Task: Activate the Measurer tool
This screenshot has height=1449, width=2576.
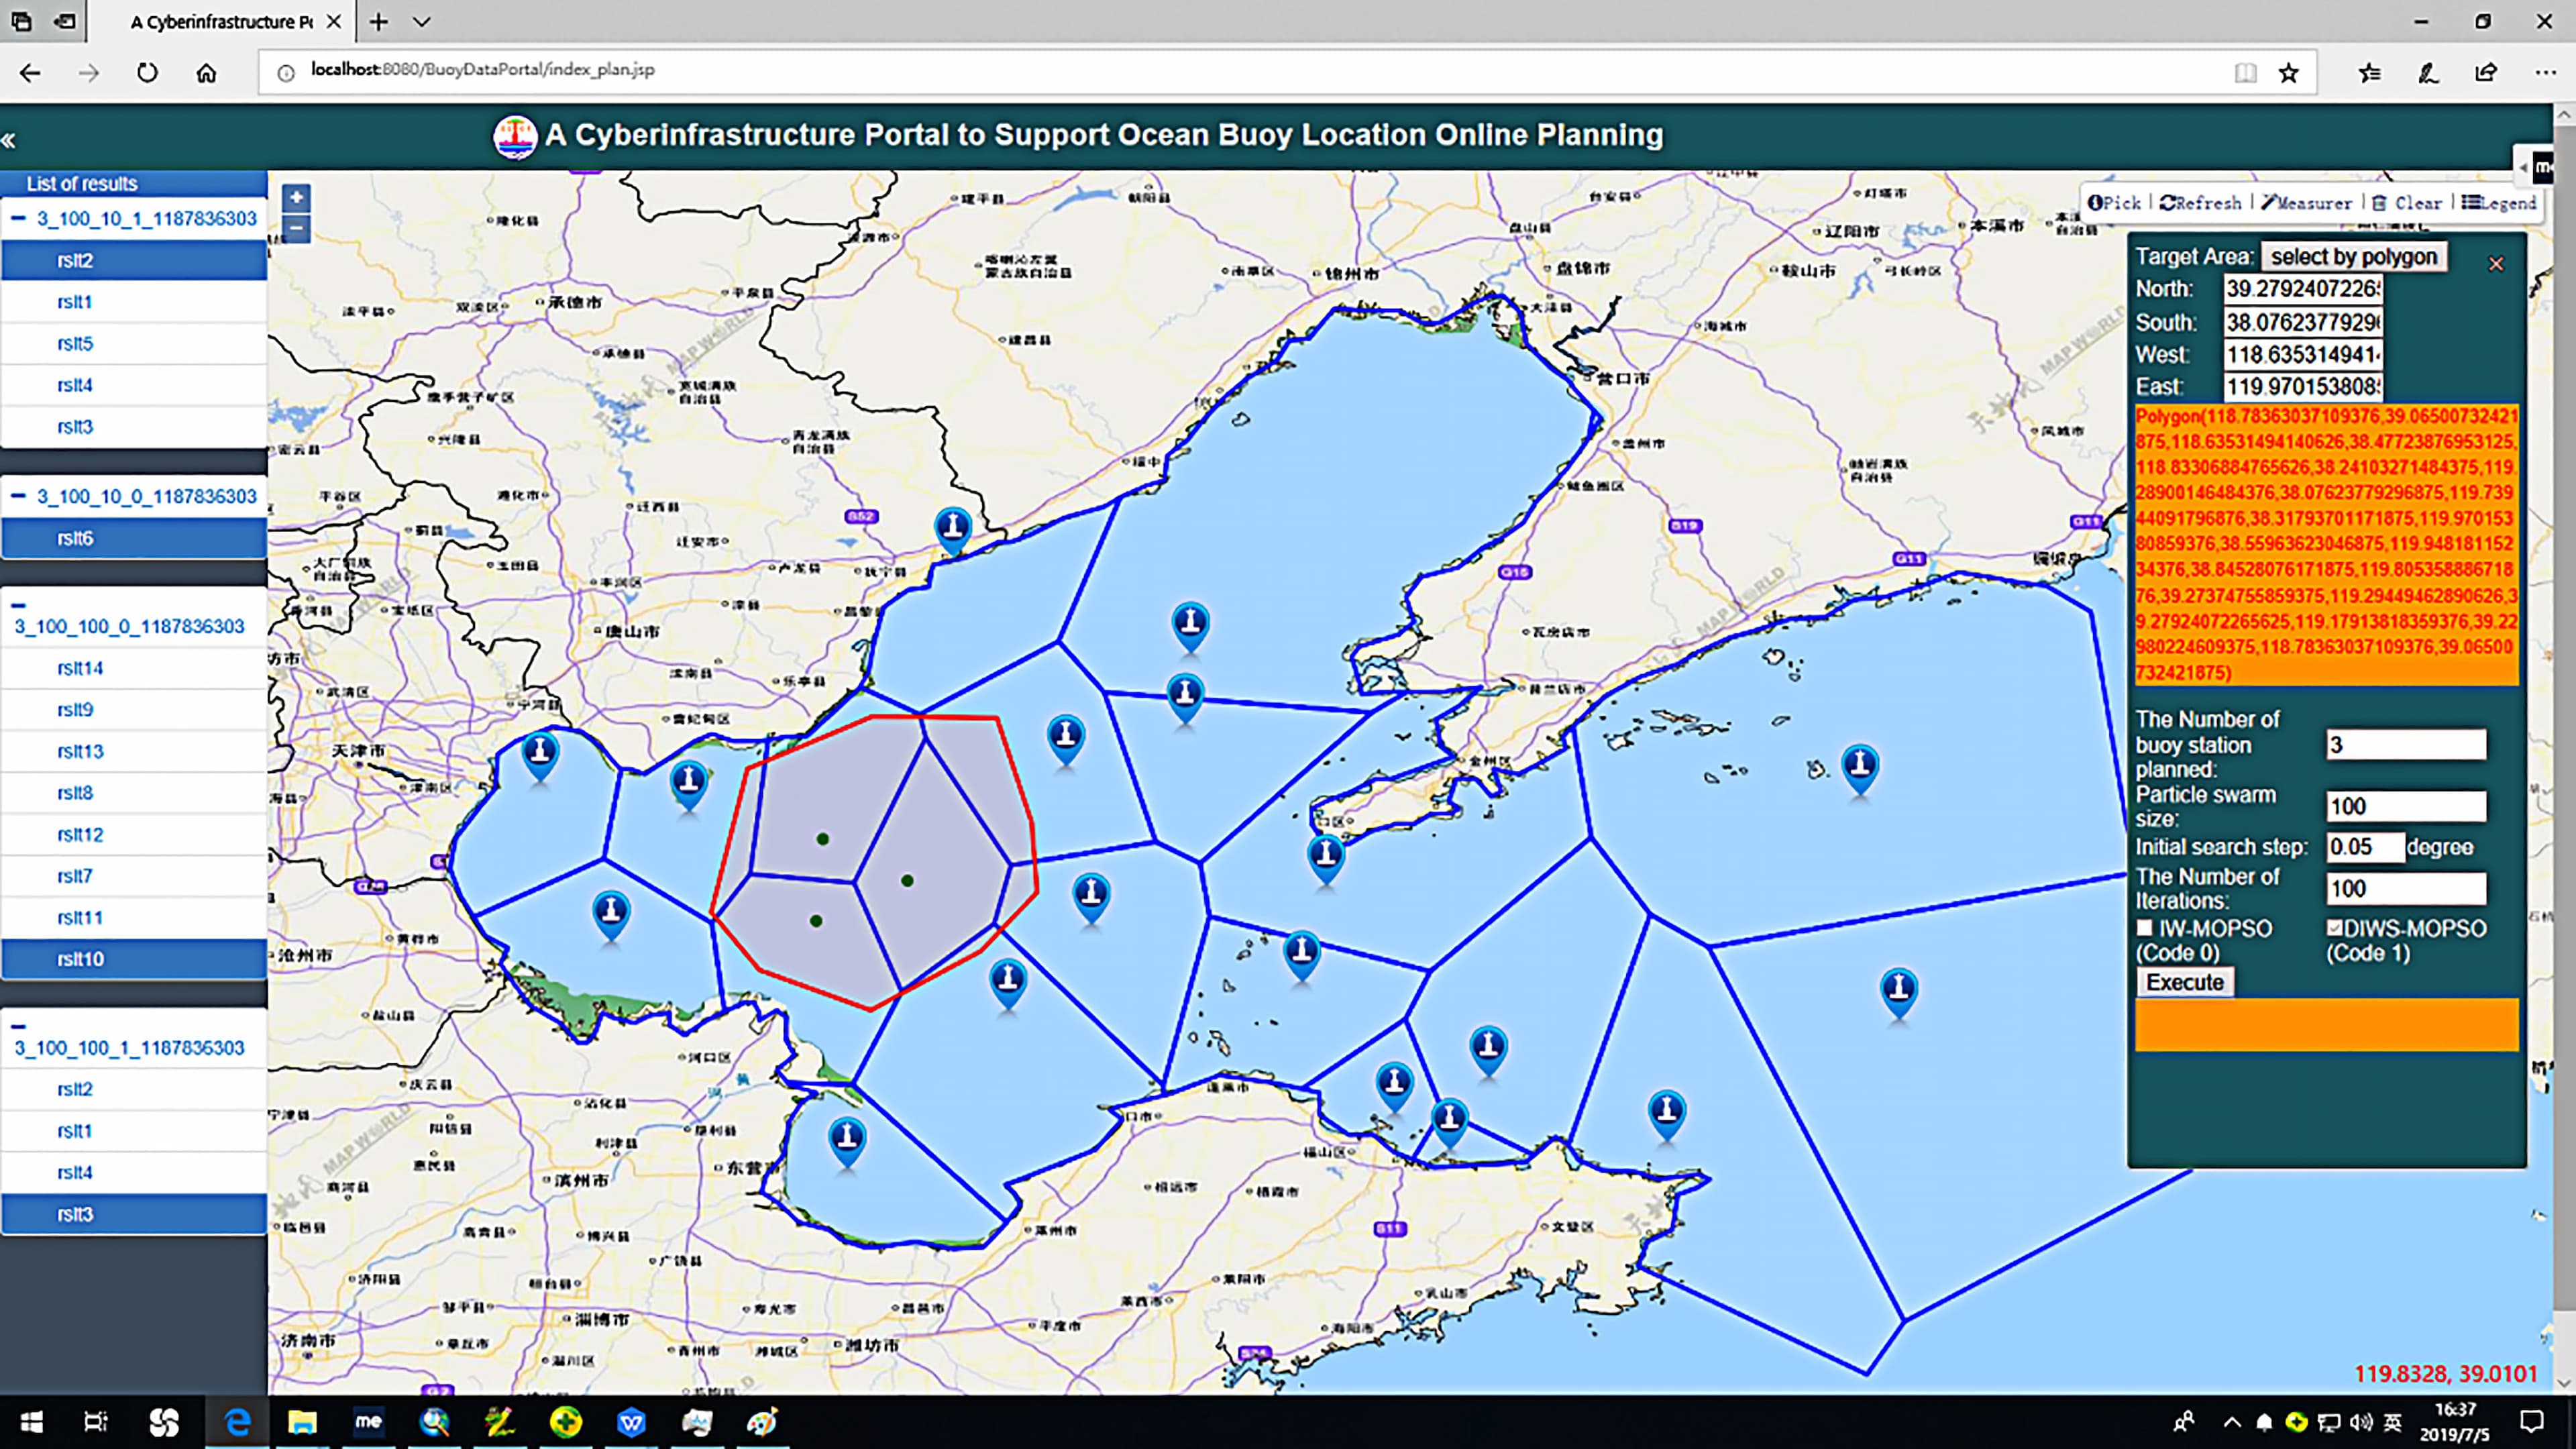Action: click(x=2306, y=203)
